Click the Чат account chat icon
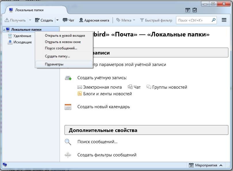This screenshot has height=171, width=233. click(130, 87)
